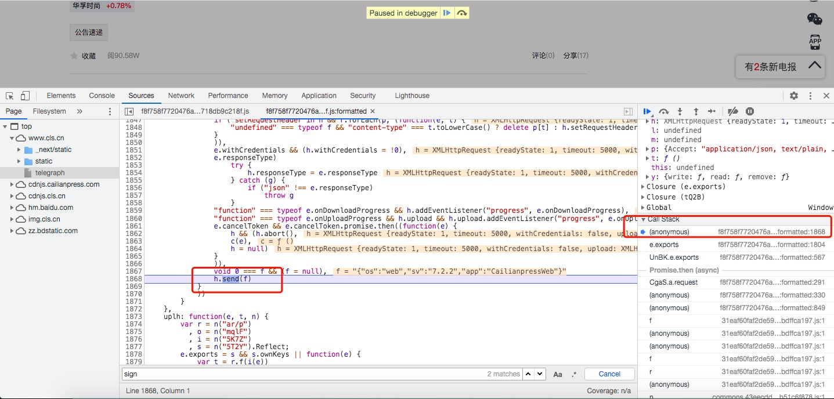Image resolution: width=834 pixels, height=399 pixels.
Task: Select the Page navigator tab
Action: pos(13,111)
